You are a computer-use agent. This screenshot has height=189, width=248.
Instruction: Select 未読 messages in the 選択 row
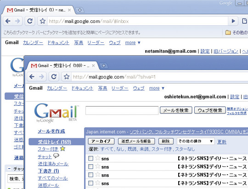[144, 149]
